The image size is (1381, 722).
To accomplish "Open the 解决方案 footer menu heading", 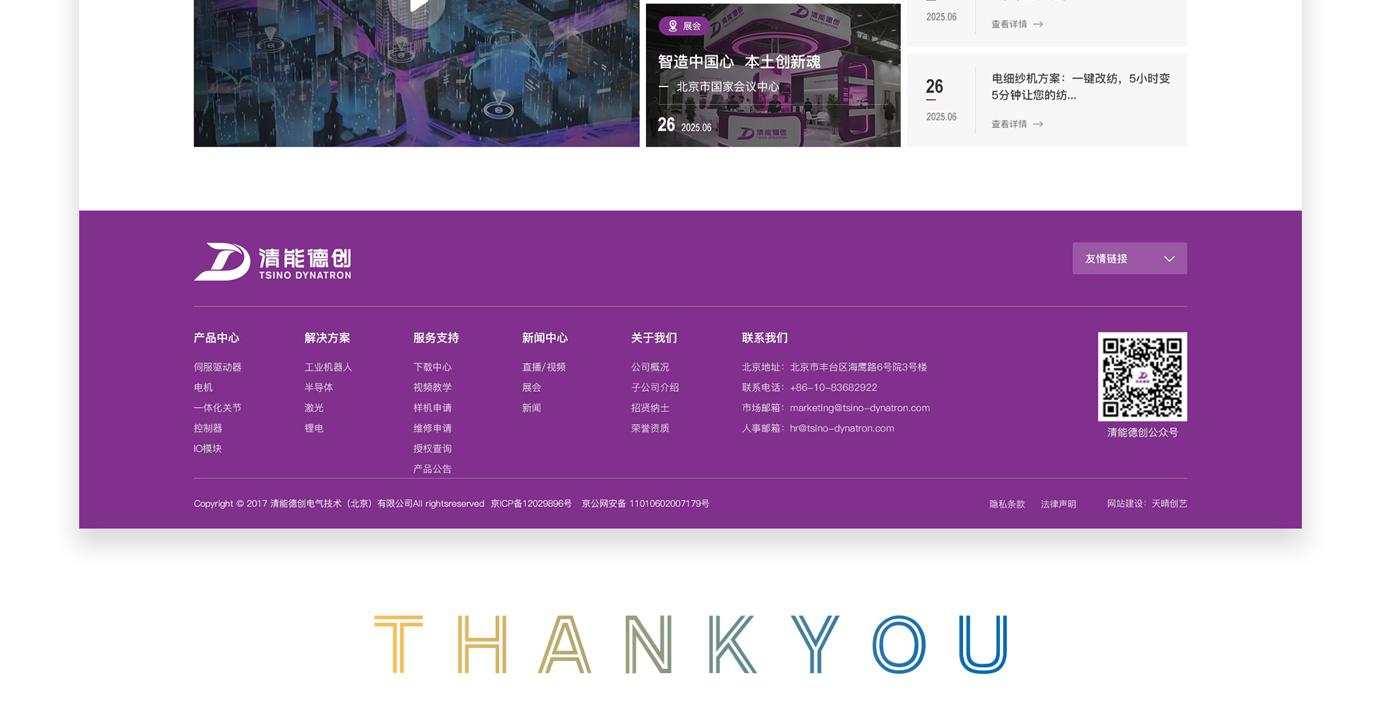I will tap(327, 338).
